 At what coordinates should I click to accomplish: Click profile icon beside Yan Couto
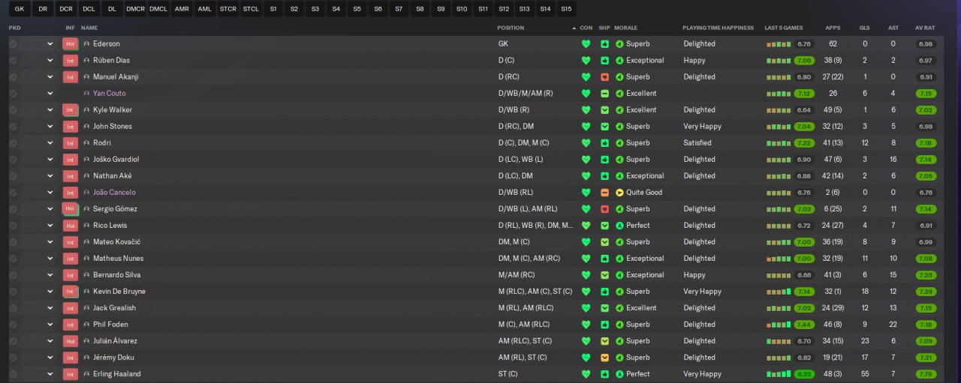tap(86, 94)
